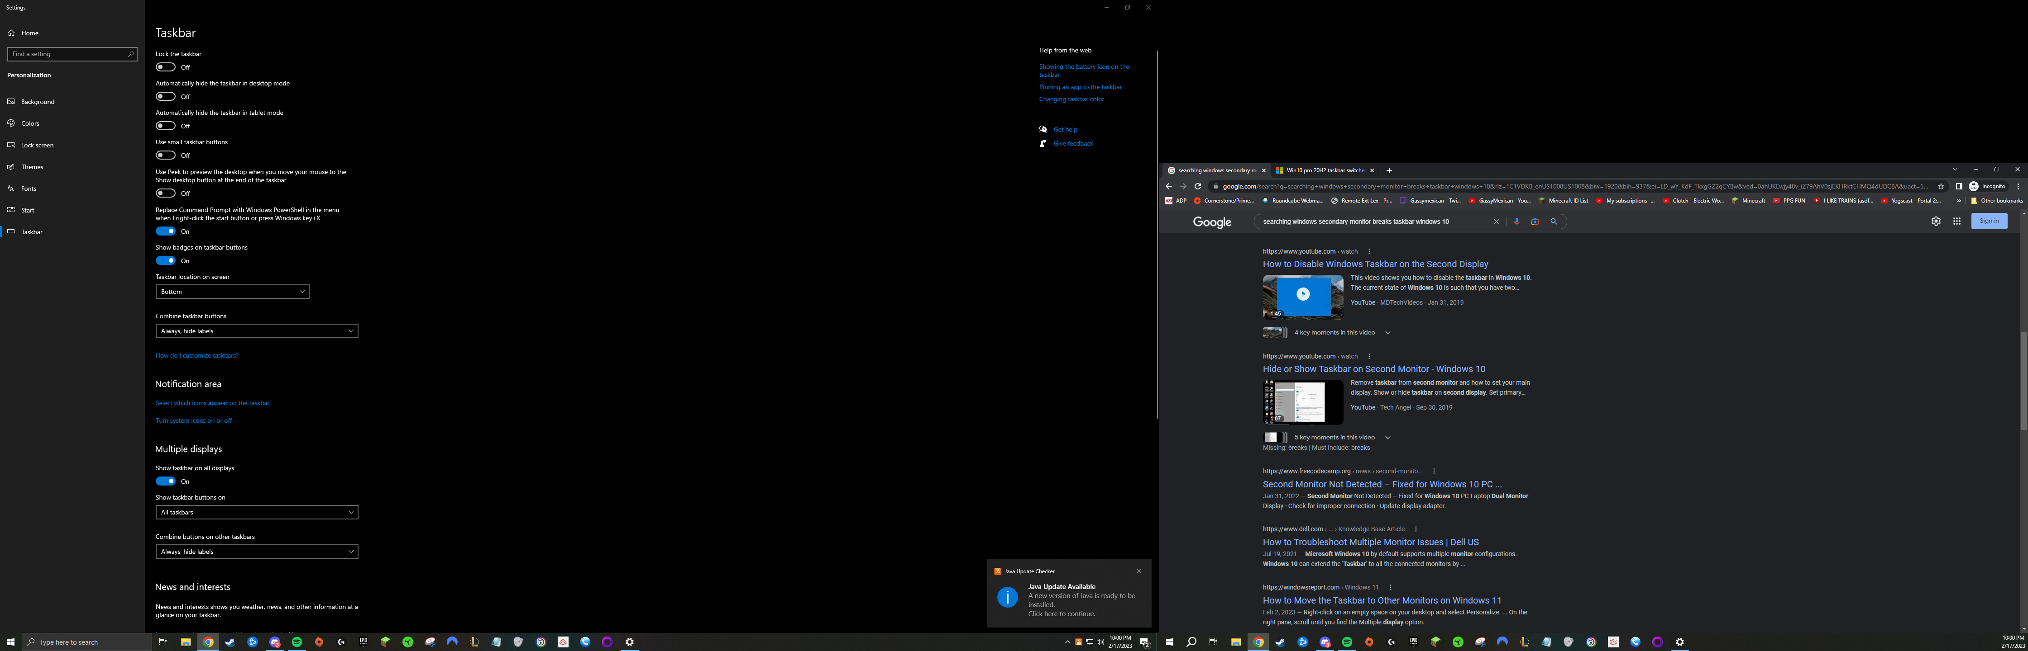2028x651 pixels.
Task: Turn off Show taskbar on all displays
Action: (x=165, y=481)
